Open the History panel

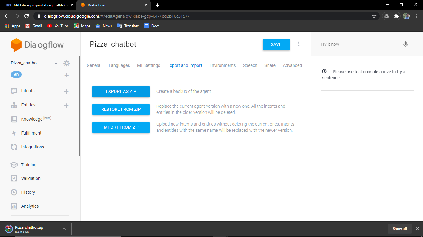28,192
